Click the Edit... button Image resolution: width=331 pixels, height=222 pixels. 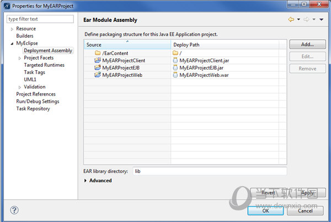(307, 56)
